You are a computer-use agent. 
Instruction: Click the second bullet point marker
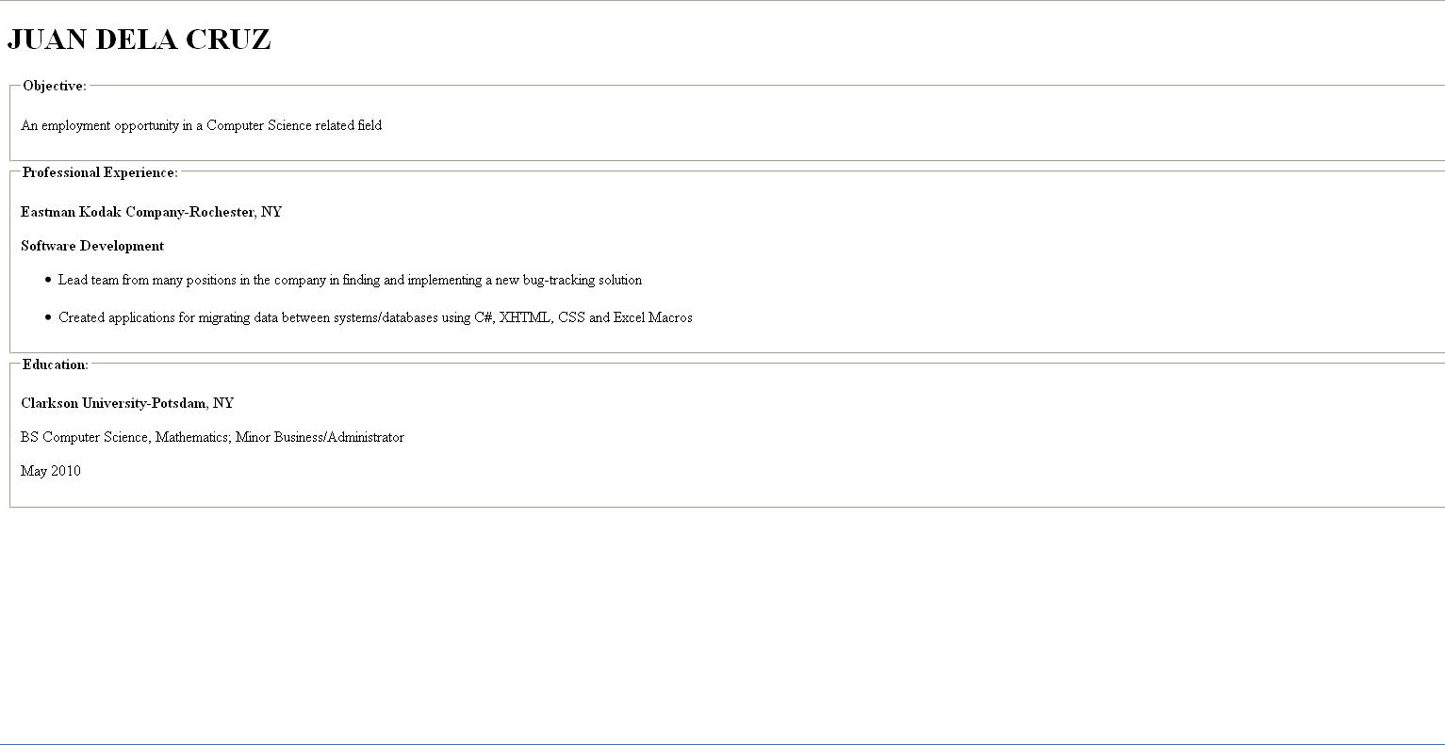point(48,317)
